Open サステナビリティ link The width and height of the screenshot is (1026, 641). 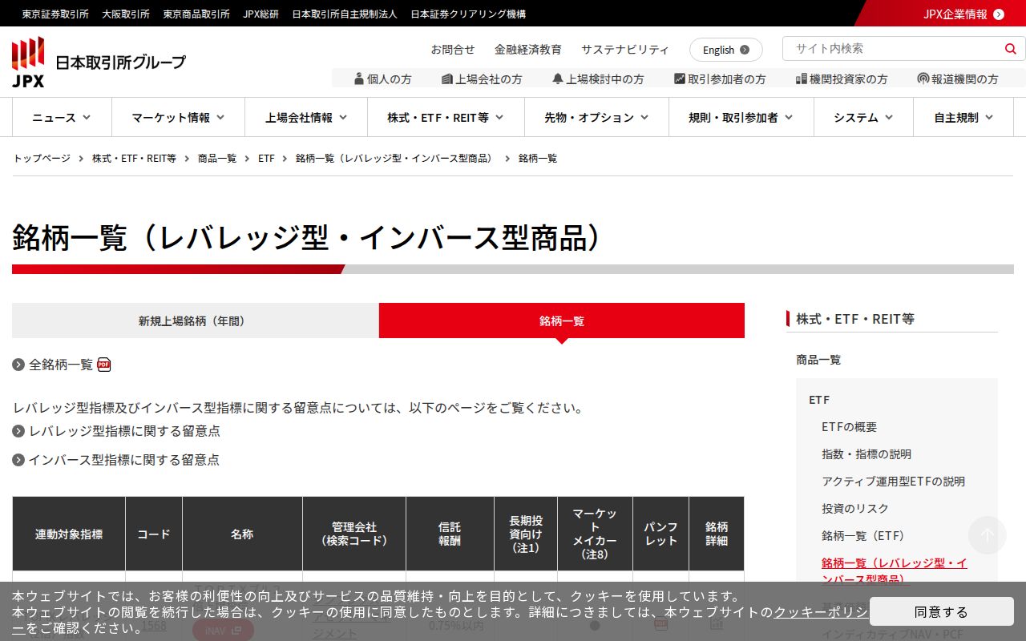pos(625,50)
